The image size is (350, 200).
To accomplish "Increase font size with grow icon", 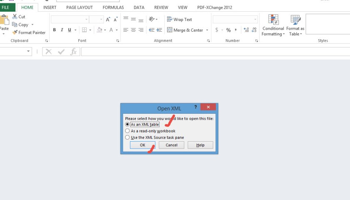I will coord(108,20).
